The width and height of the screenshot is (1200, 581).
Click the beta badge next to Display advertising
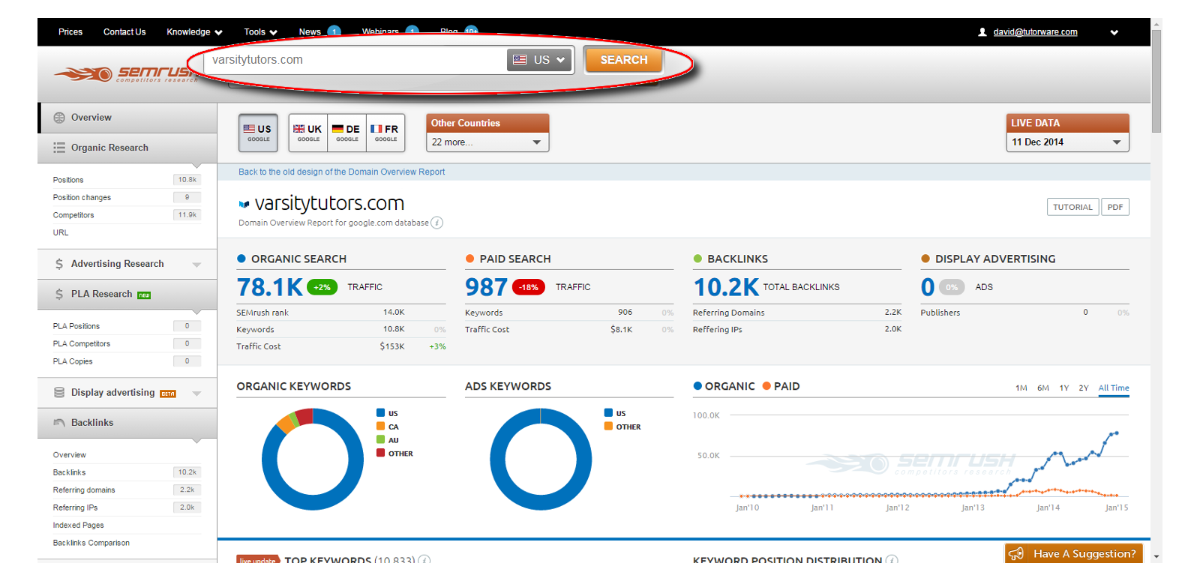[168, 394]
